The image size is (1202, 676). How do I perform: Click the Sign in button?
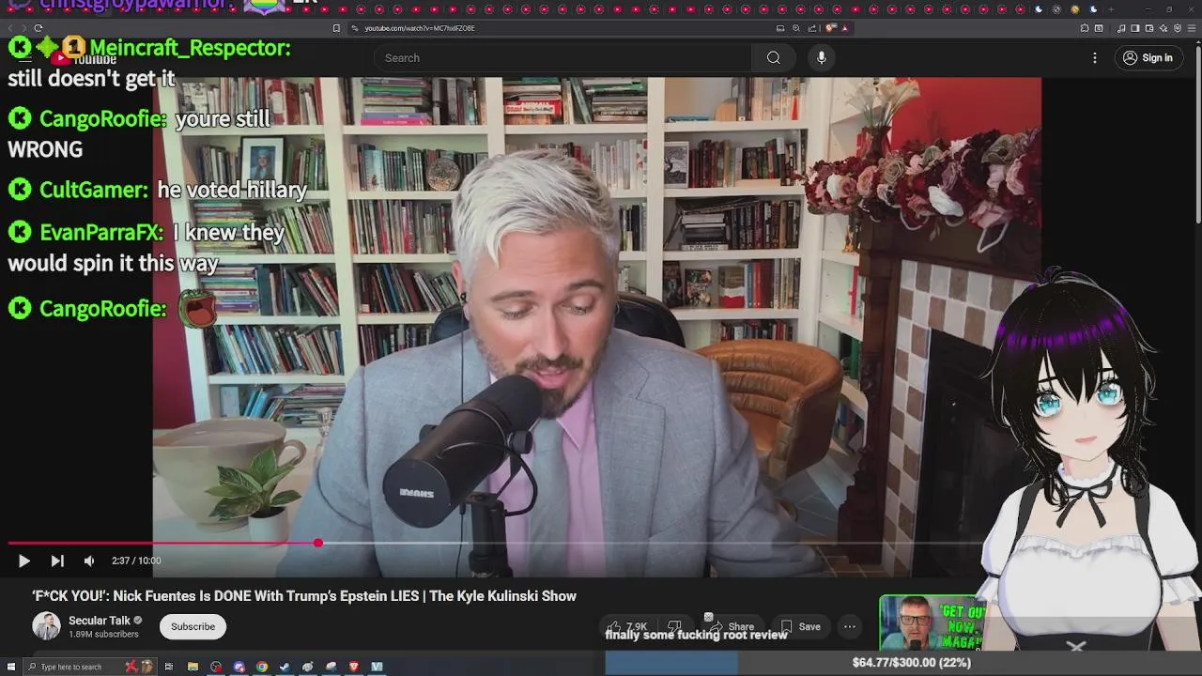[1148, 58]
